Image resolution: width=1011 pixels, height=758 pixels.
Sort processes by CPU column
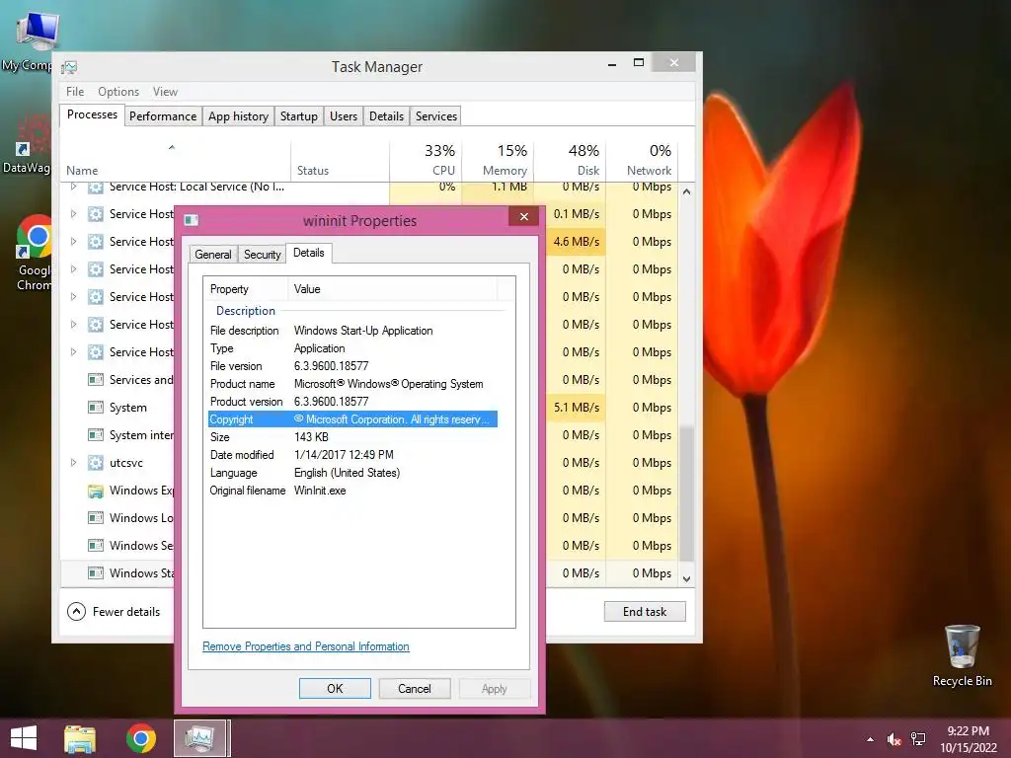click(x=426, y=159)
